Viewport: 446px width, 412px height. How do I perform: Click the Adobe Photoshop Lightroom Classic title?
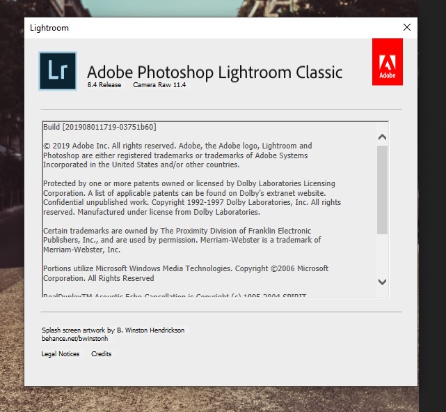coord(215,73)
